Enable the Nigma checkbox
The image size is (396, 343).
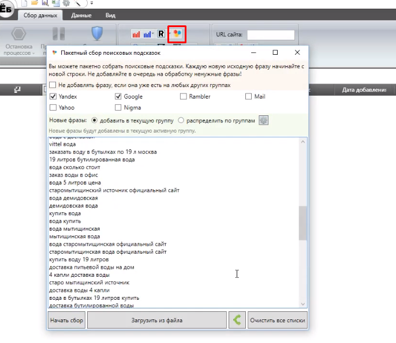coord(118,107)
